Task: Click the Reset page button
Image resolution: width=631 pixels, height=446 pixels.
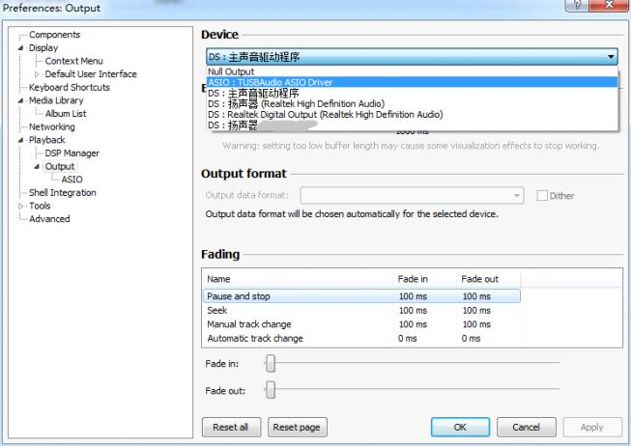Action: coord(297,427)
